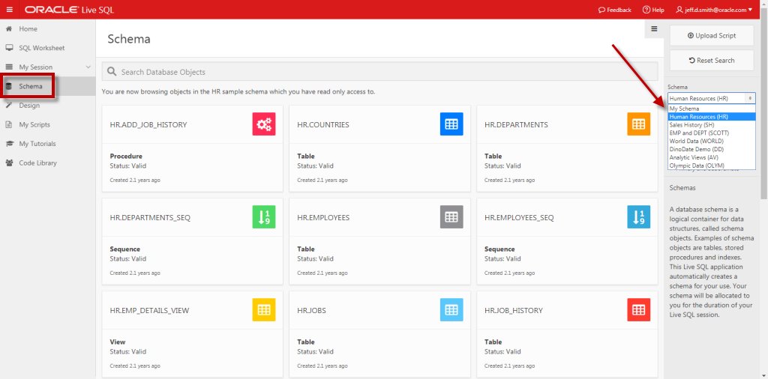Open the Help menu
Image resolution: width=768 pixels, height=379 pixels.
coord(653,10)
